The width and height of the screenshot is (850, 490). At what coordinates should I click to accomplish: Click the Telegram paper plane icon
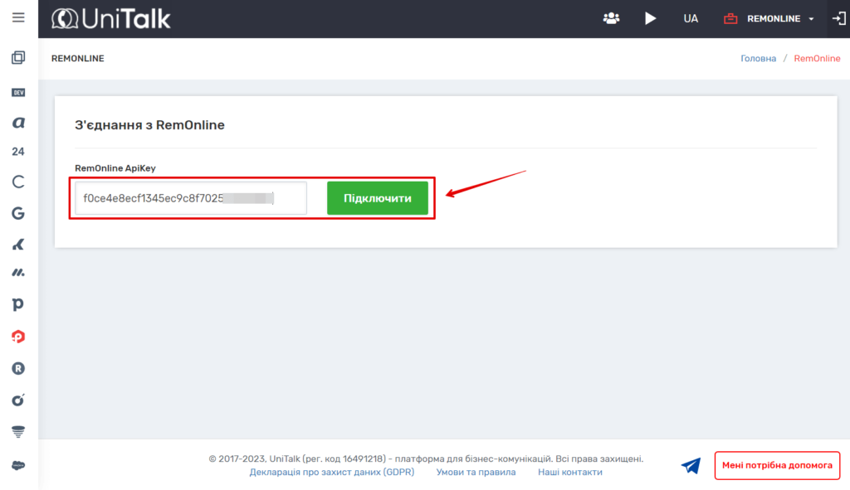[x=691, y=466]
